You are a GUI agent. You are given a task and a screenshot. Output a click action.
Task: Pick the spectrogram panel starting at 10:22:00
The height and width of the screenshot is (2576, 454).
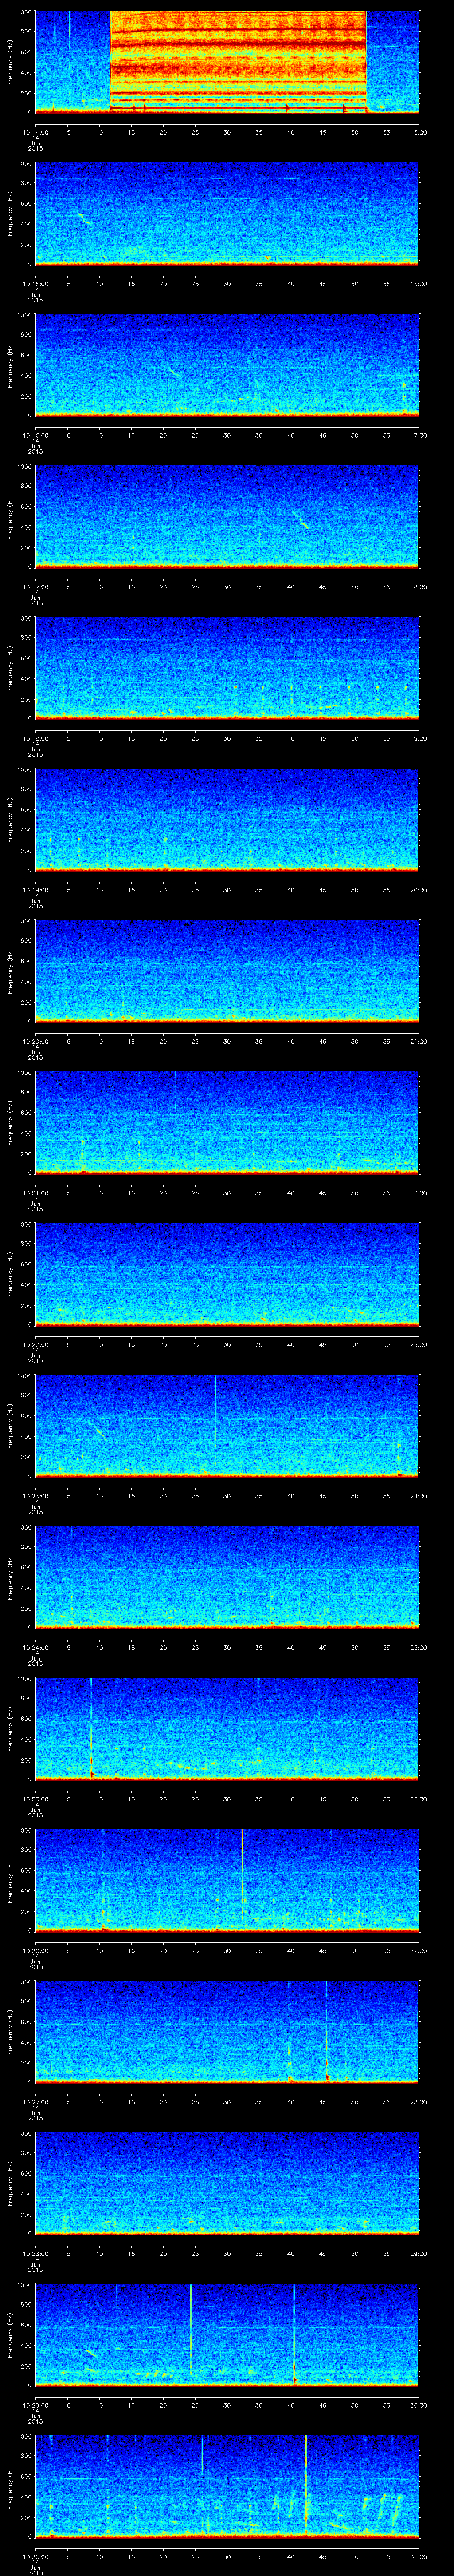[x=227, y=1273]
